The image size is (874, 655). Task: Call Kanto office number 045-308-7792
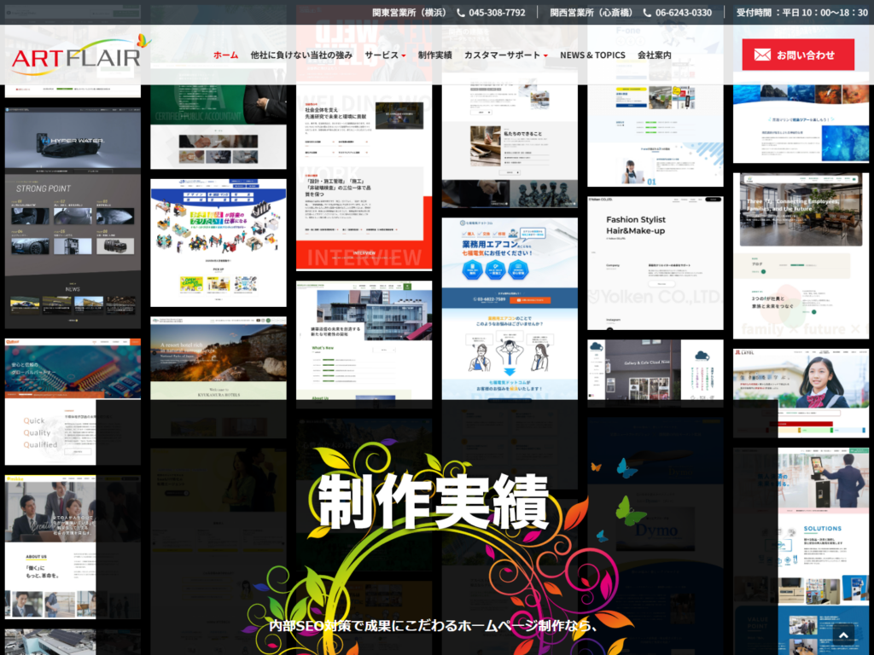497,13
